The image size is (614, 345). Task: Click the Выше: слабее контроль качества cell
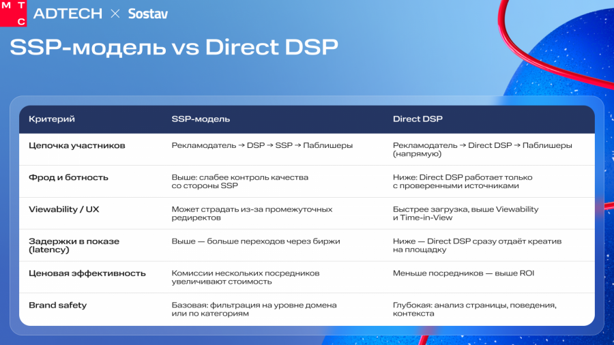(x=239, y=181)
